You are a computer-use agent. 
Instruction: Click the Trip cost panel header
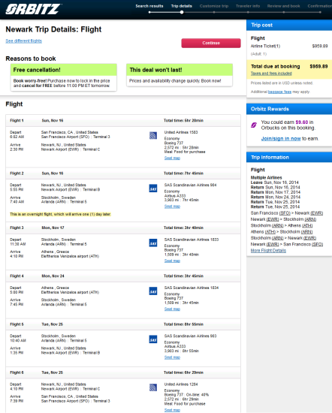click(x=289, y=25)
